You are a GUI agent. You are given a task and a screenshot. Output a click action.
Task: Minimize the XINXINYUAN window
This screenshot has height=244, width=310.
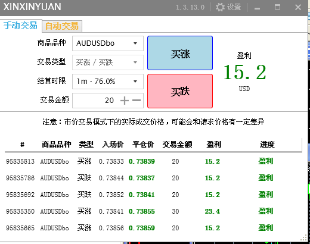[257, 8]
